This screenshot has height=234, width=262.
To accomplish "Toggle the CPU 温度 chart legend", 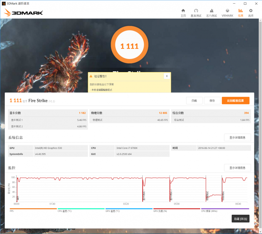I will (x=81, y=210).
